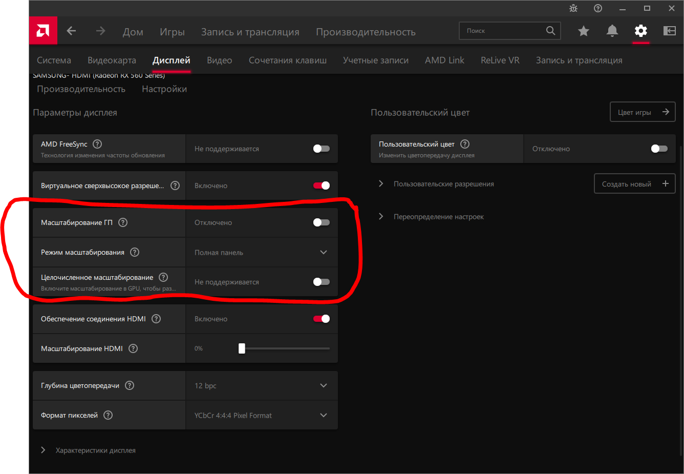
Task: Show help for Формат пикселей
Action: [108, 415]
